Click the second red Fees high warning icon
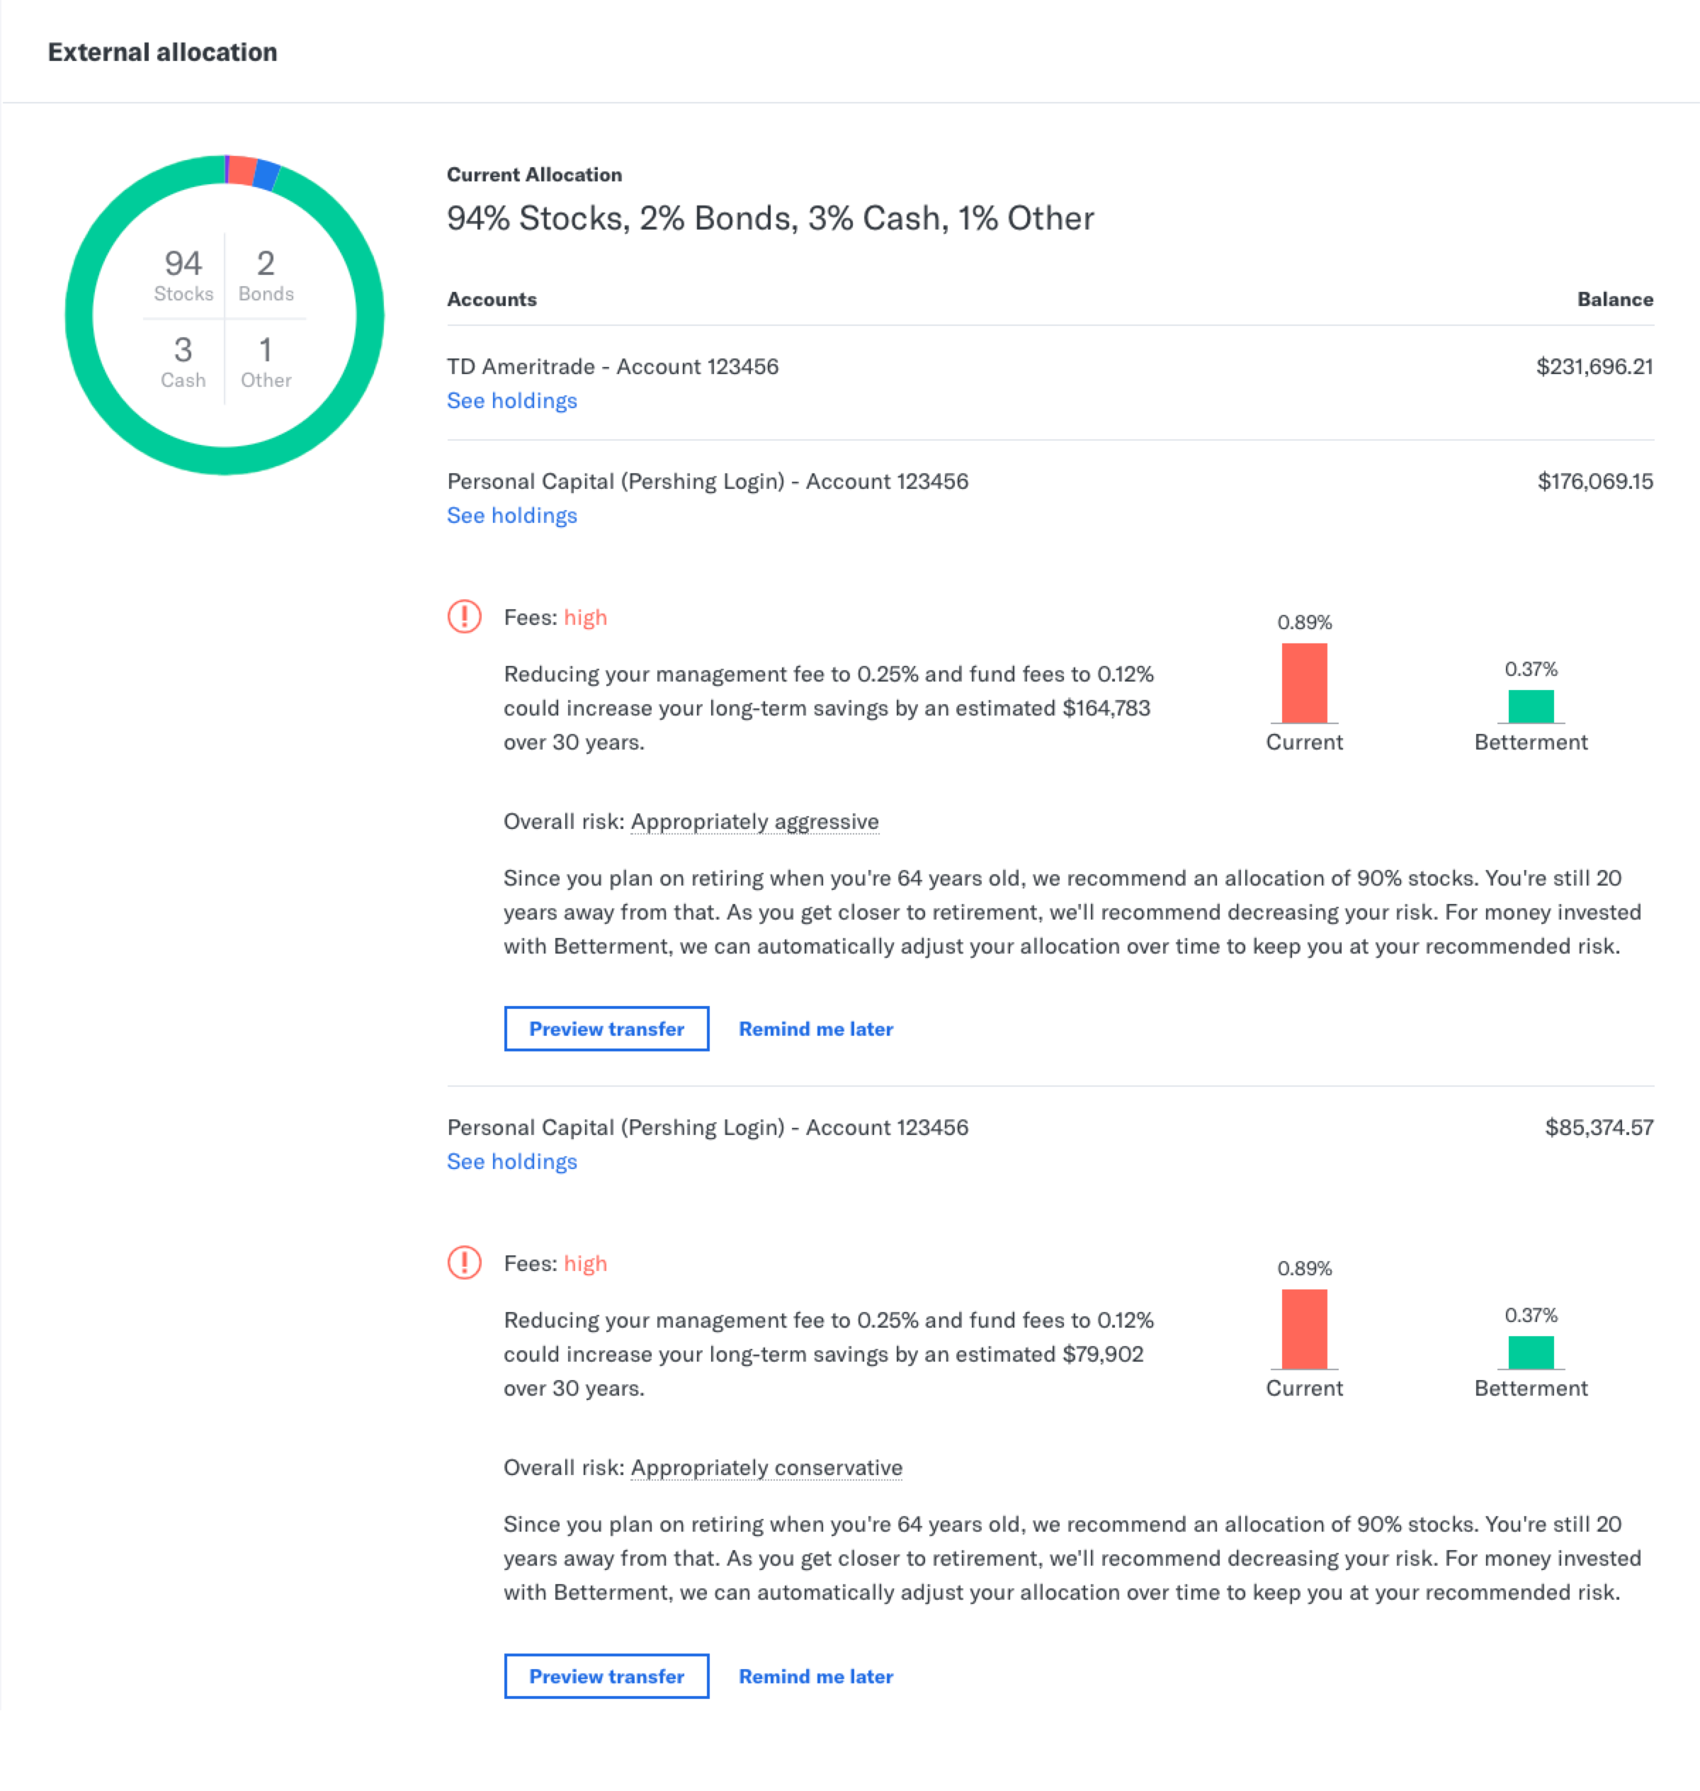 point(464,1262)
